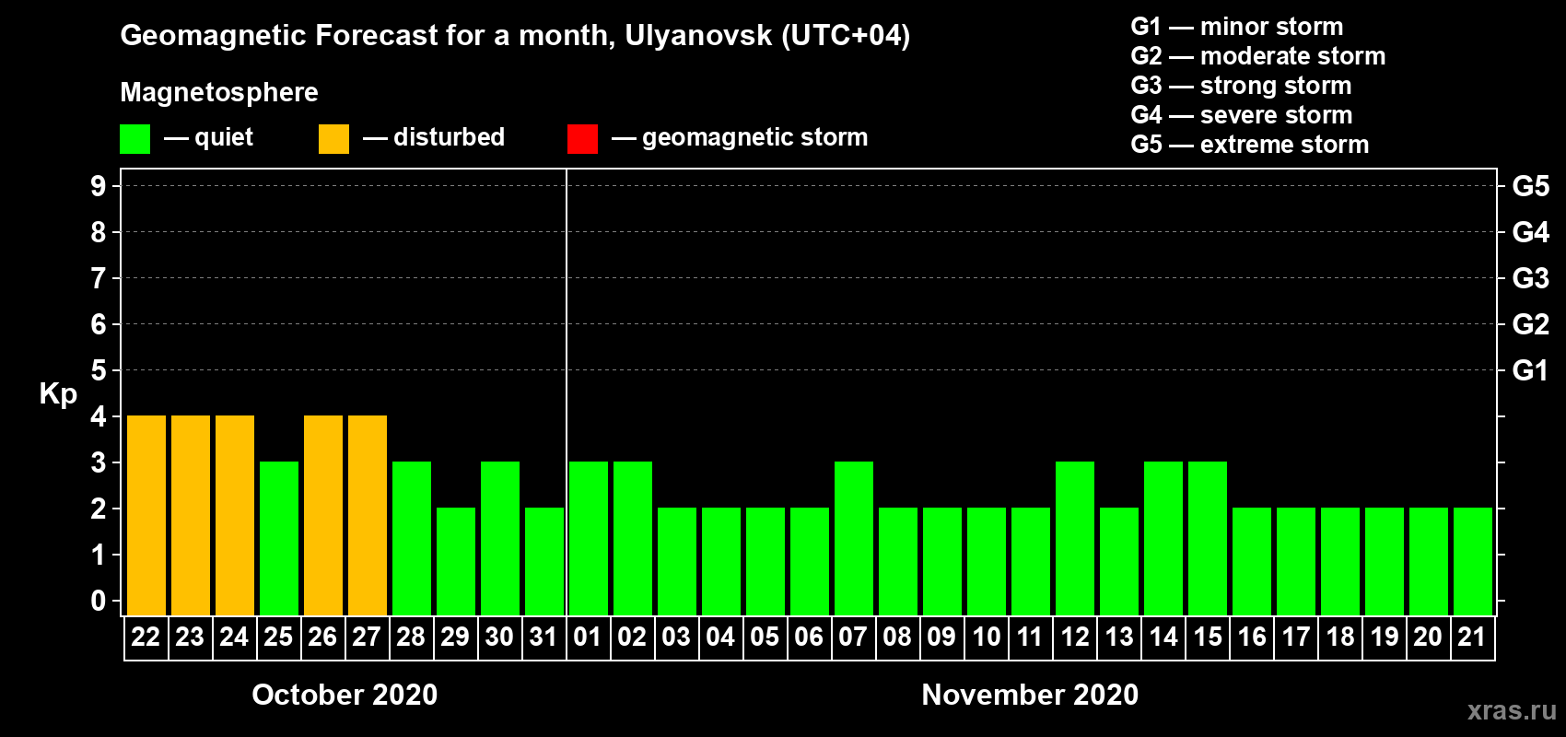Click the green bar for November 14
The height and width of the screenshot is (737, 1566).
coord(1163,538)
